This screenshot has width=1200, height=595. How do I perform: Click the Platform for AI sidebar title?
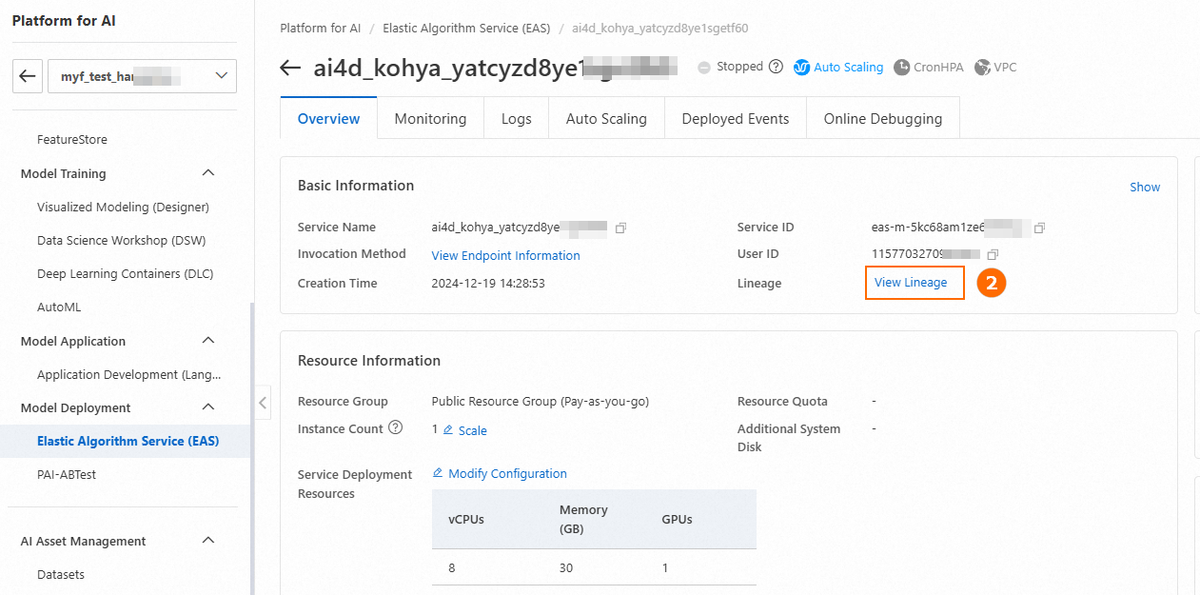[64, 21]
